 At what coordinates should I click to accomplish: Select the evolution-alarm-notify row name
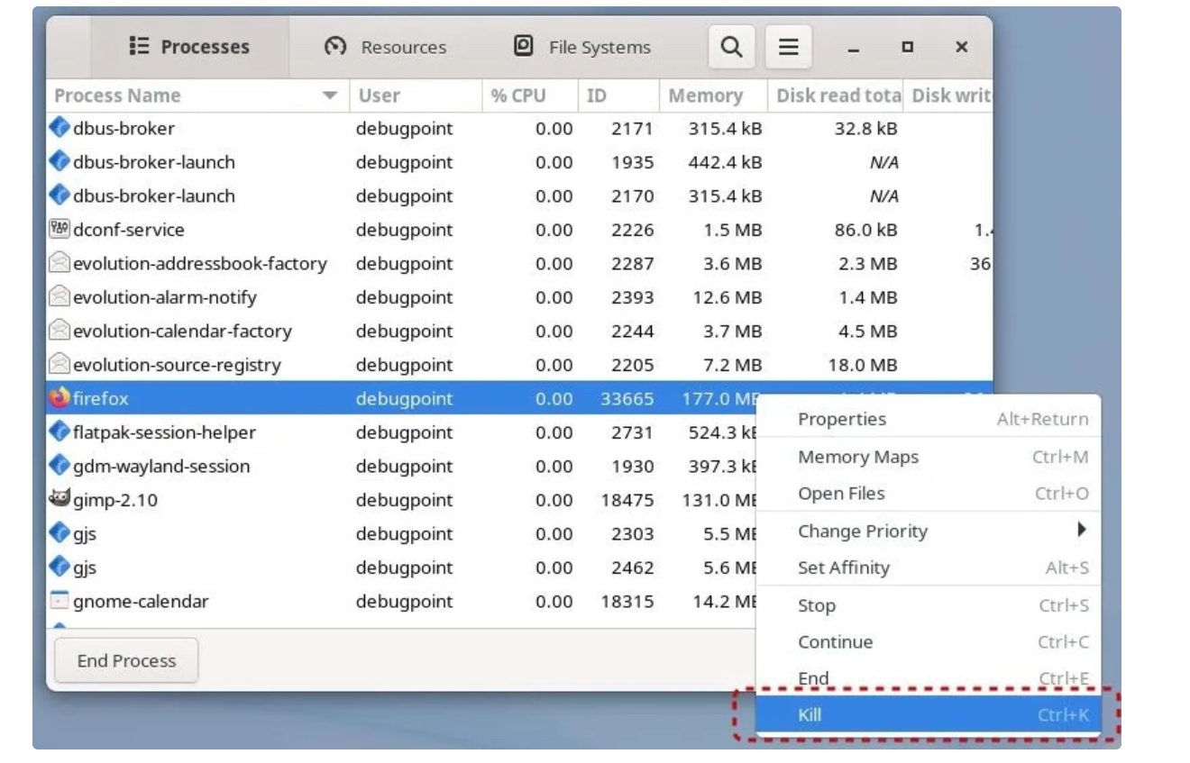pyautogui.click(x=165, y=297)
